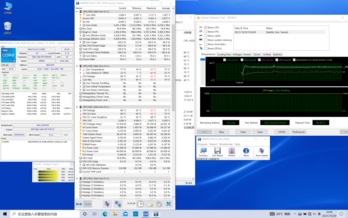Open File Explorer from the taskbar
This screenshot has height=218, width=348.
click(115, 214)
